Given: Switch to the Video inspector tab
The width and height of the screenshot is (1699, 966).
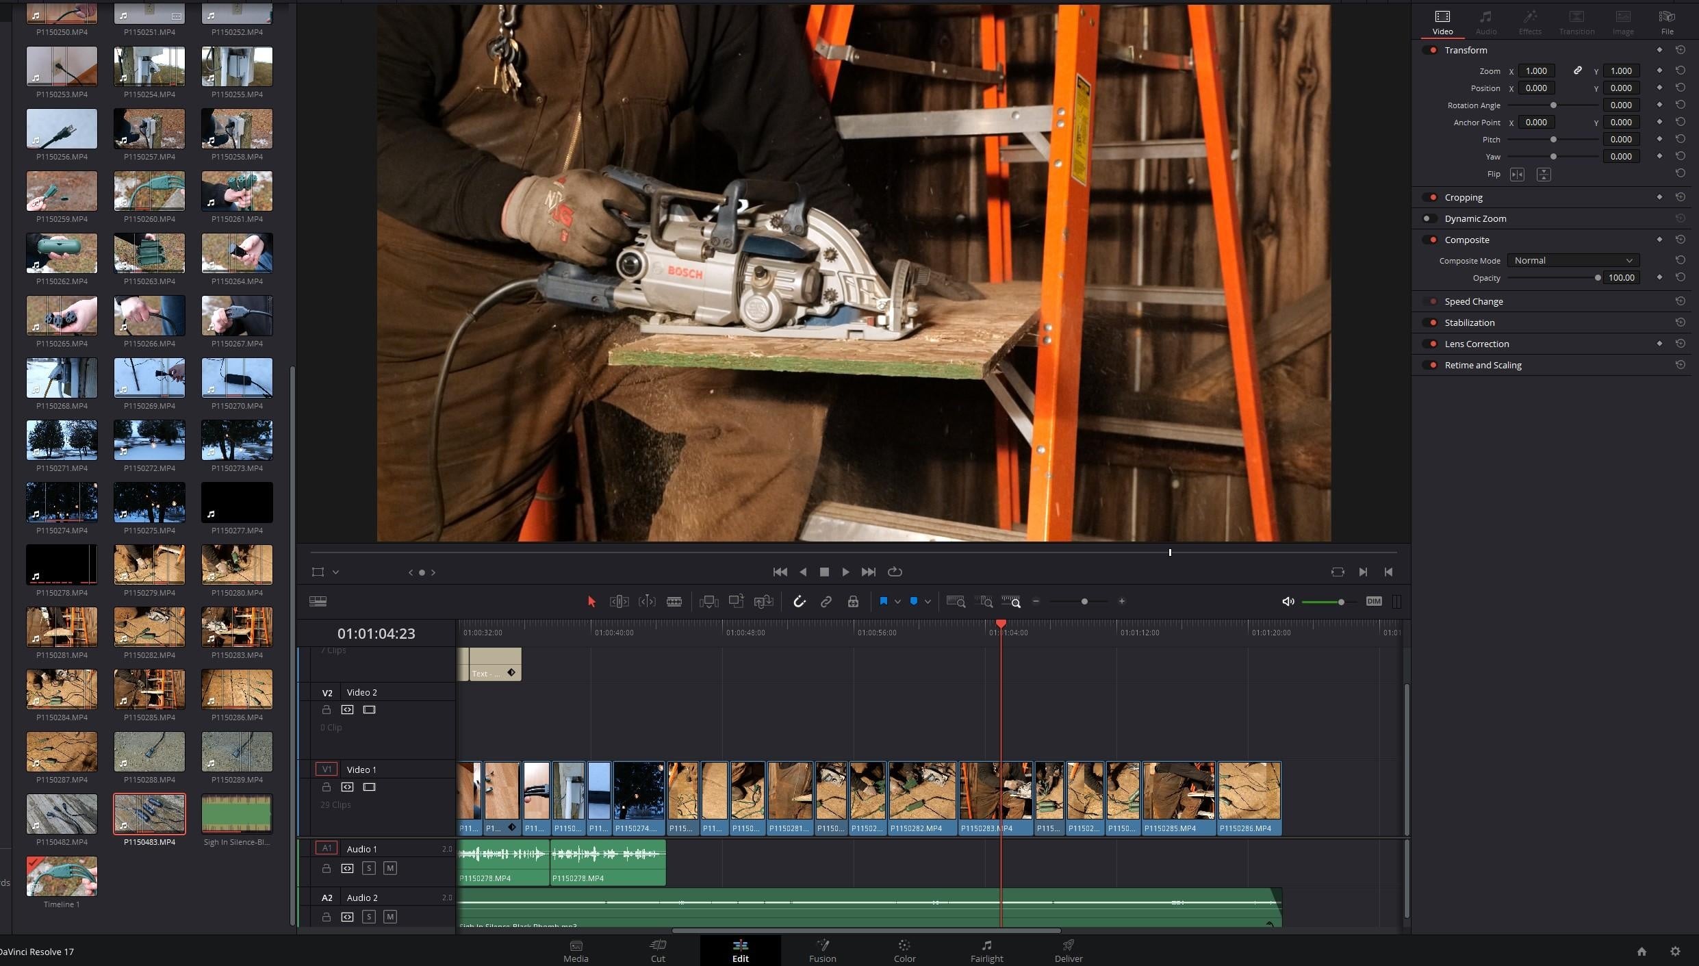Looking at the screenshot, I should point(1442,22).
